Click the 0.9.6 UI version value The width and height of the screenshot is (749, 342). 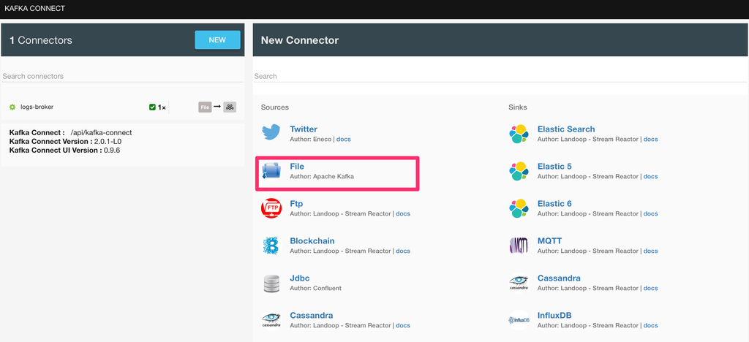coord(113,151)
